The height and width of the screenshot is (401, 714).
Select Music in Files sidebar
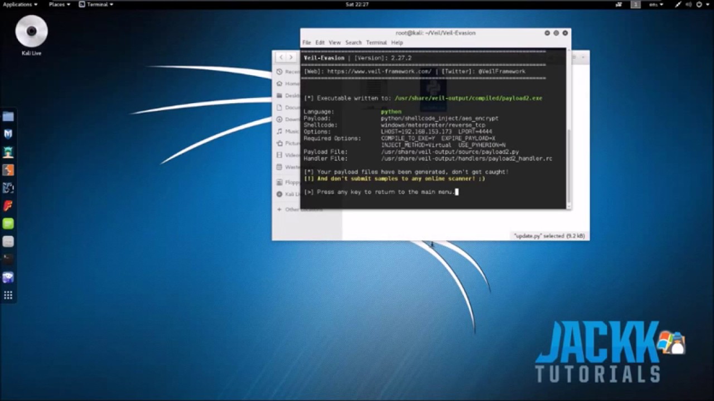[288, 131]
